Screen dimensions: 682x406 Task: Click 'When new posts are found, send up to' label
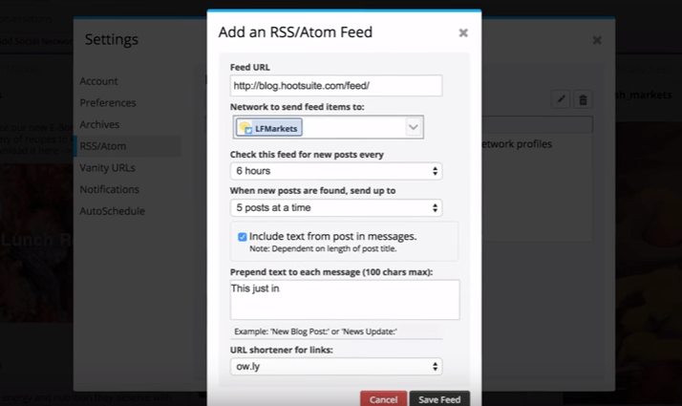coord(312,191)
